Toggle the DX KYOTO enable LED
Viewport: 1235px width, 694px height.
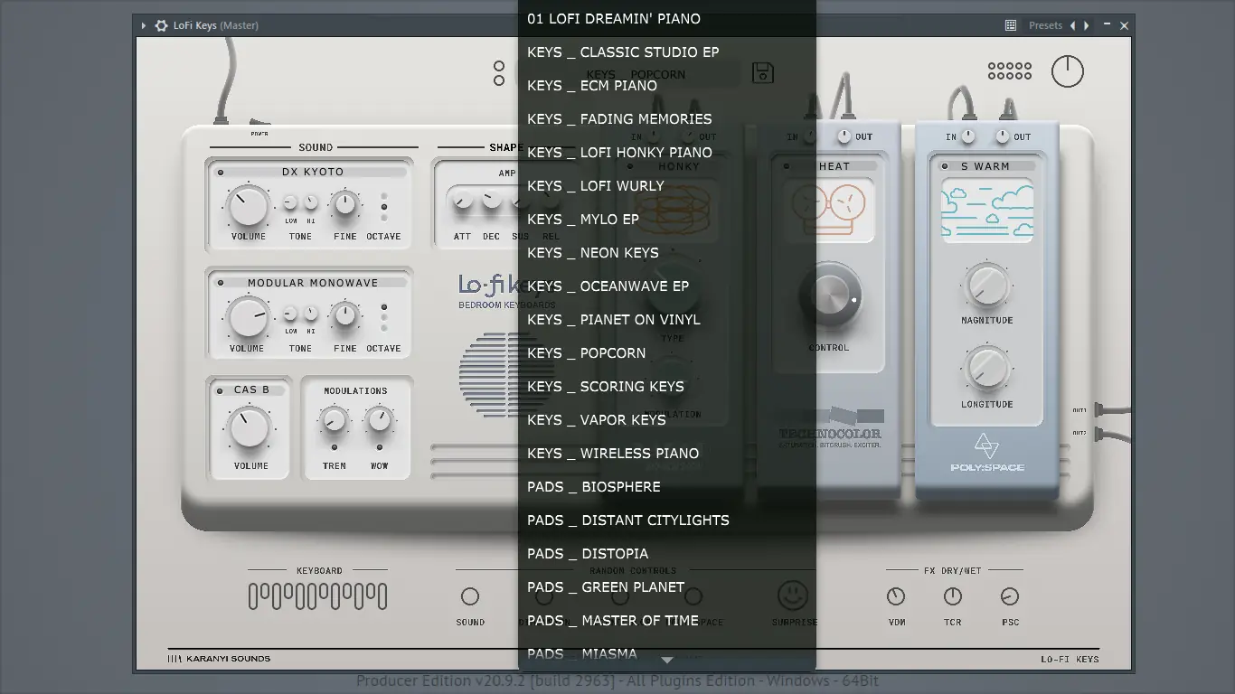[221, 173]
